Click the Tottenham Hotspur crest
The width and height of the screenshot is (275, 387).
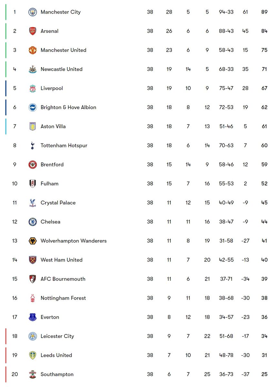33,145
